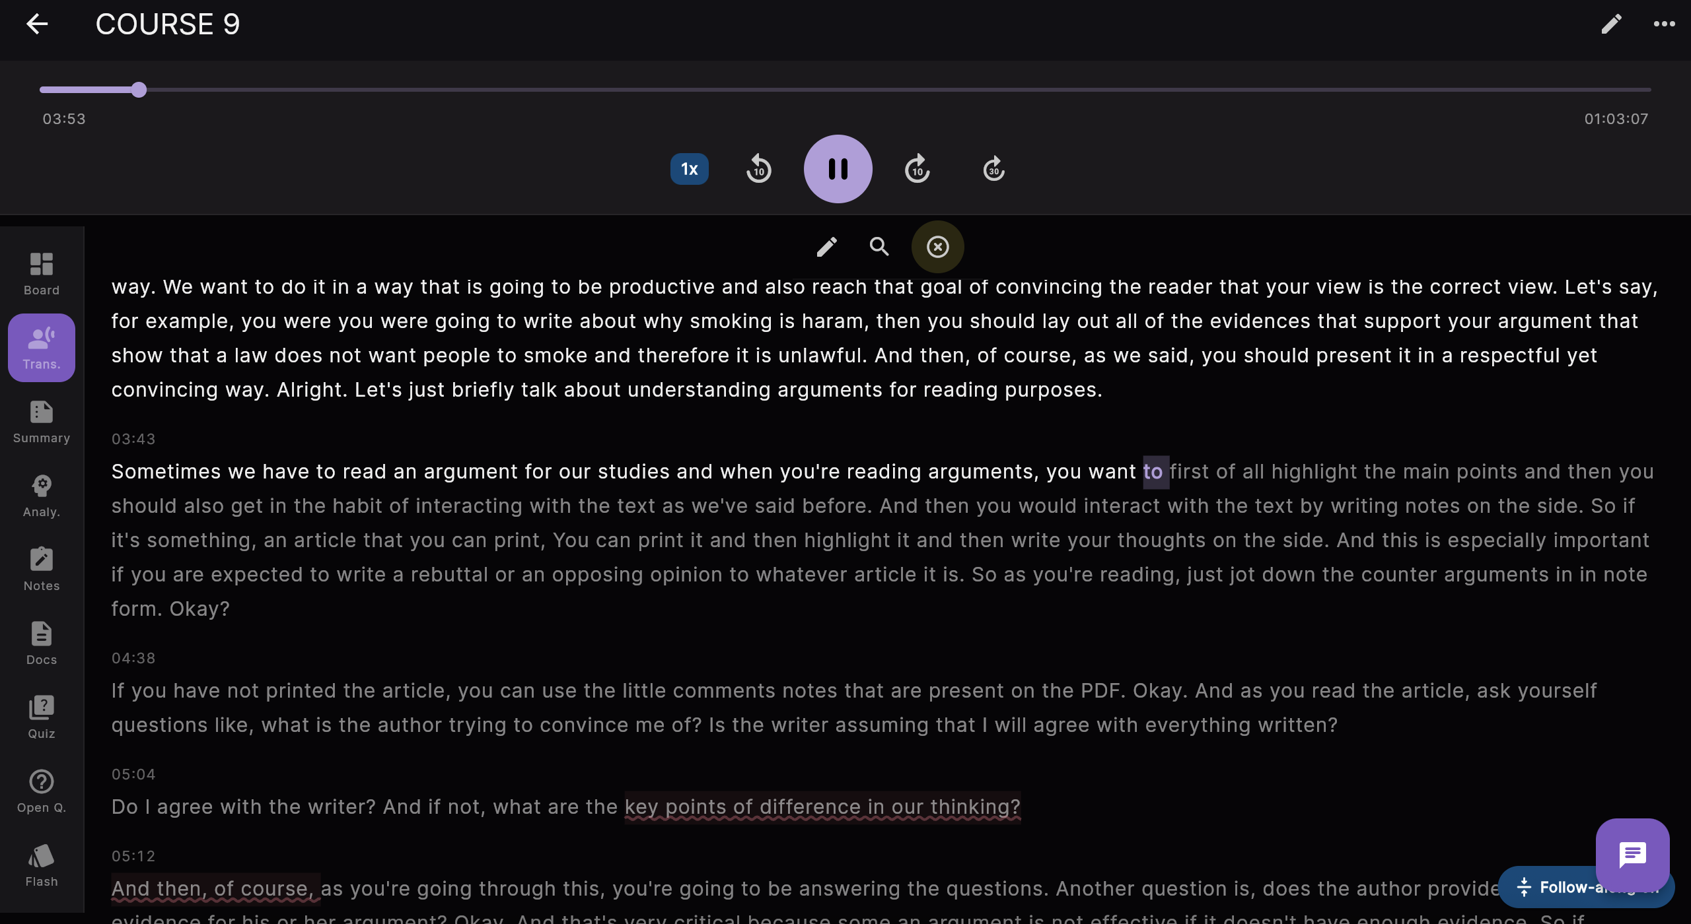Open the Analy. panel
Viewport: 1691px width, 924px height.
[x=41, y=494]
